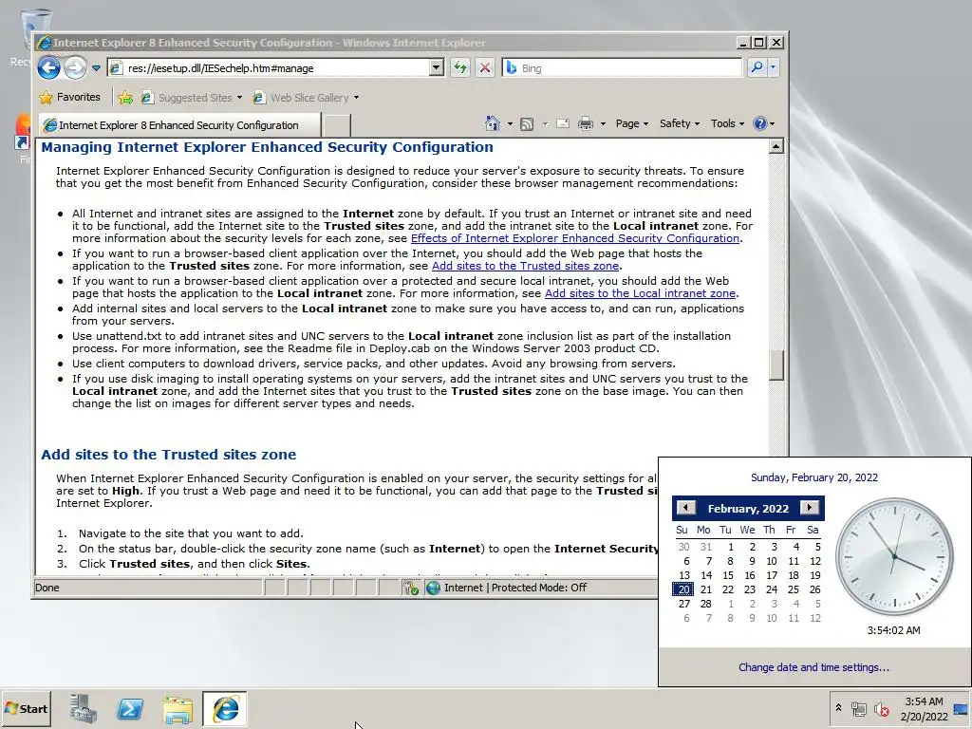Click the search magnifier button
The height and width of the screenshot is (729, 972).
click(757, 67)
